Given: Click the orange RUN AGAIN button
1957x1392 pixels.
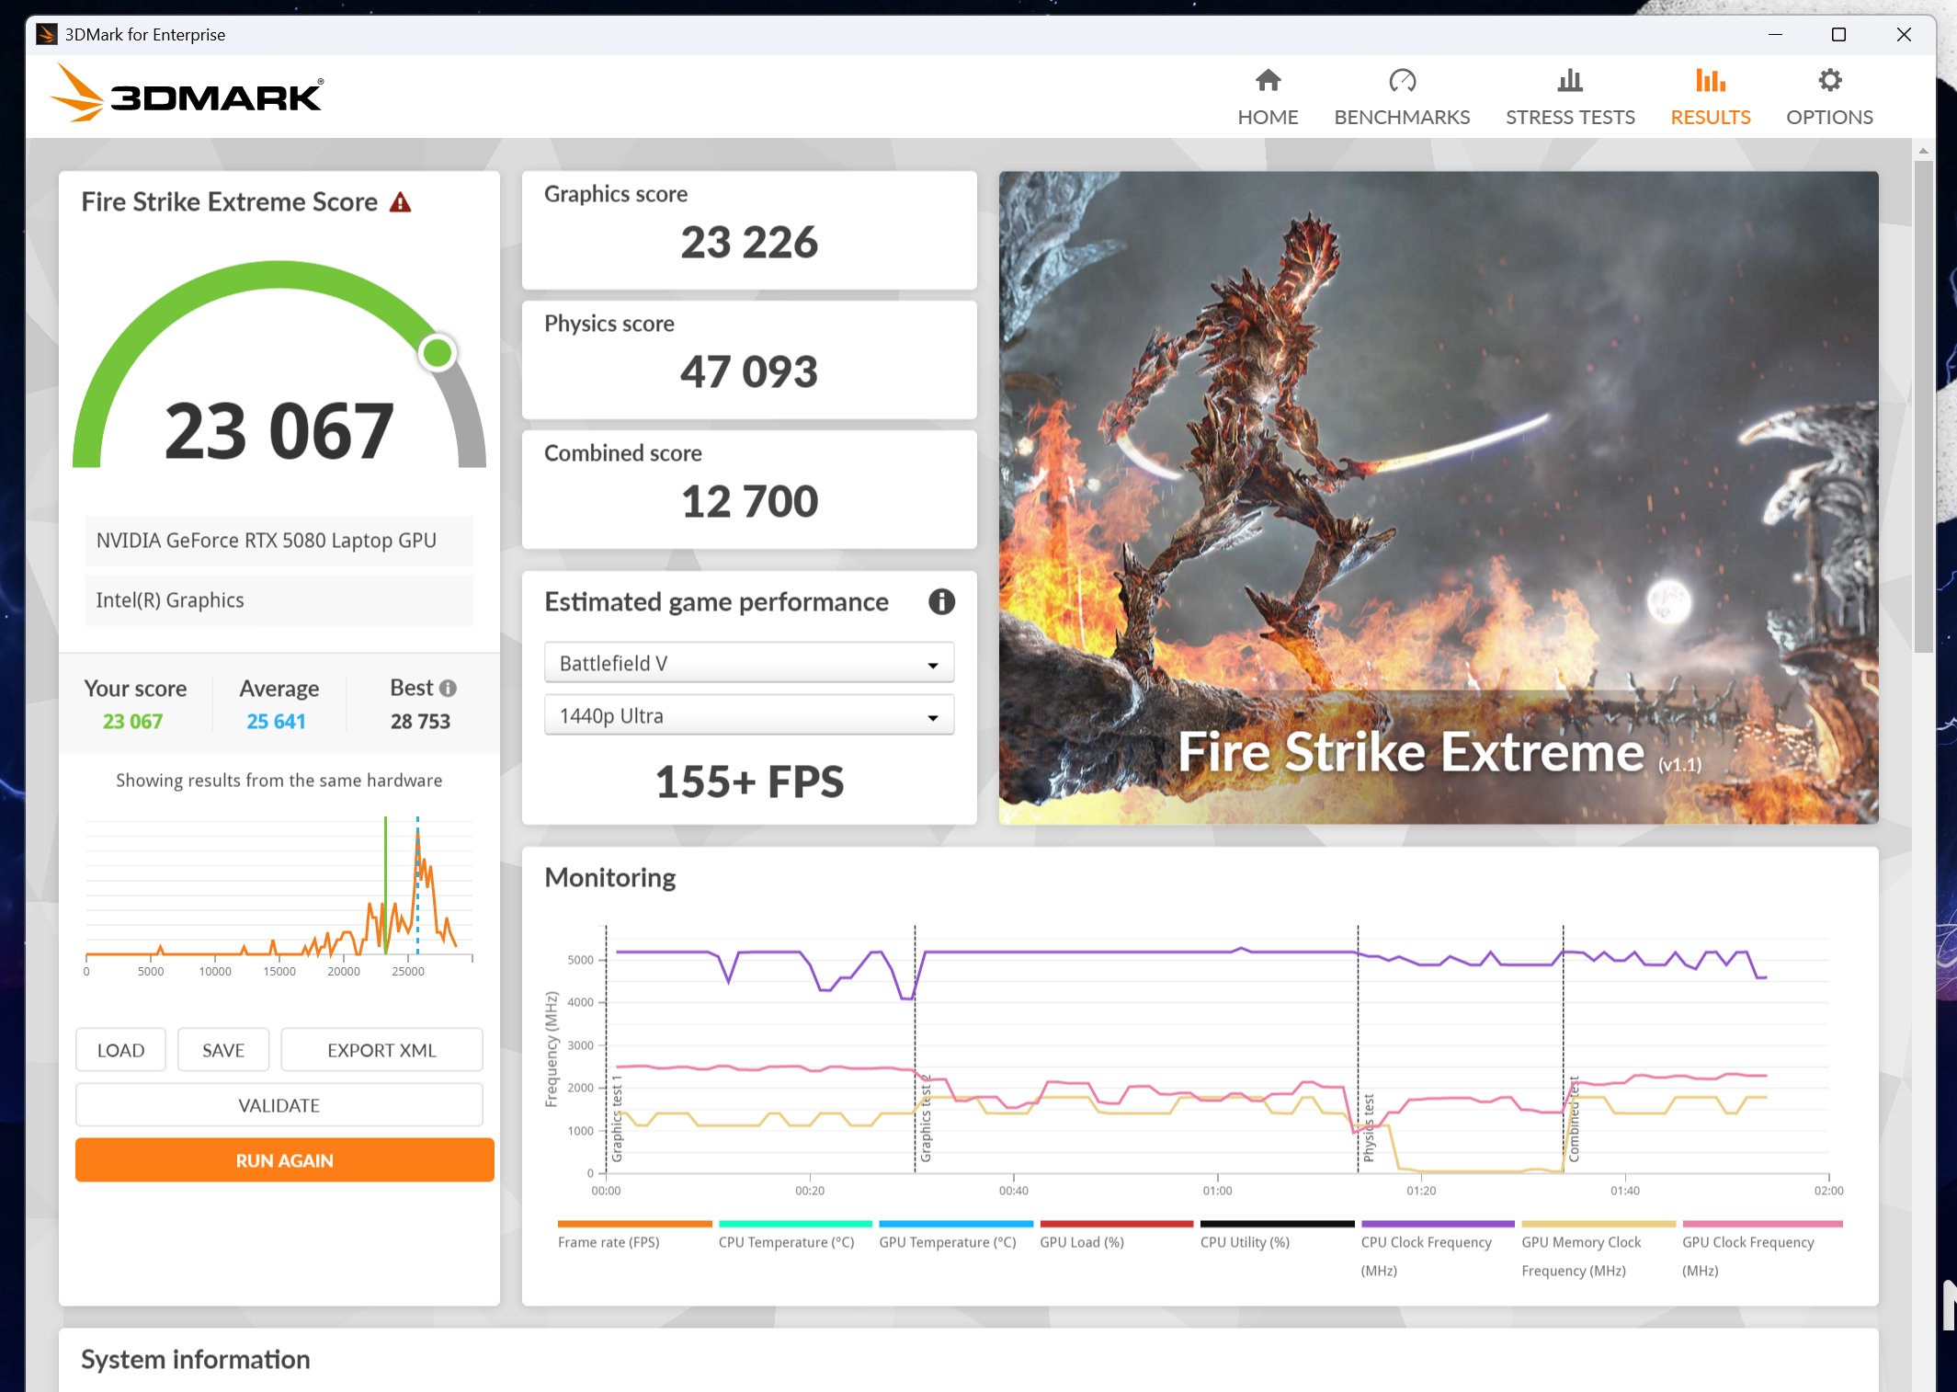Looking at the screenshot, I should point(285,1160).
